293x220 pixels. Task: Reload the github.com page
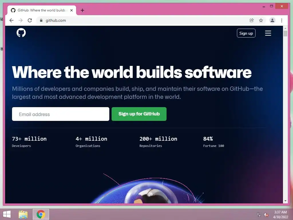point(30,20)
